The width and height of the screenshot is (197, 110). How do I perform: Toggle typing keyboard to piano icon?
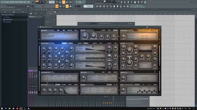click(x=57, y=6)
